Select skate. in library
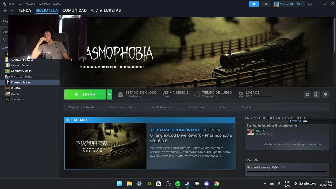This screenshot has height=189, width=336. coord(15,94)
